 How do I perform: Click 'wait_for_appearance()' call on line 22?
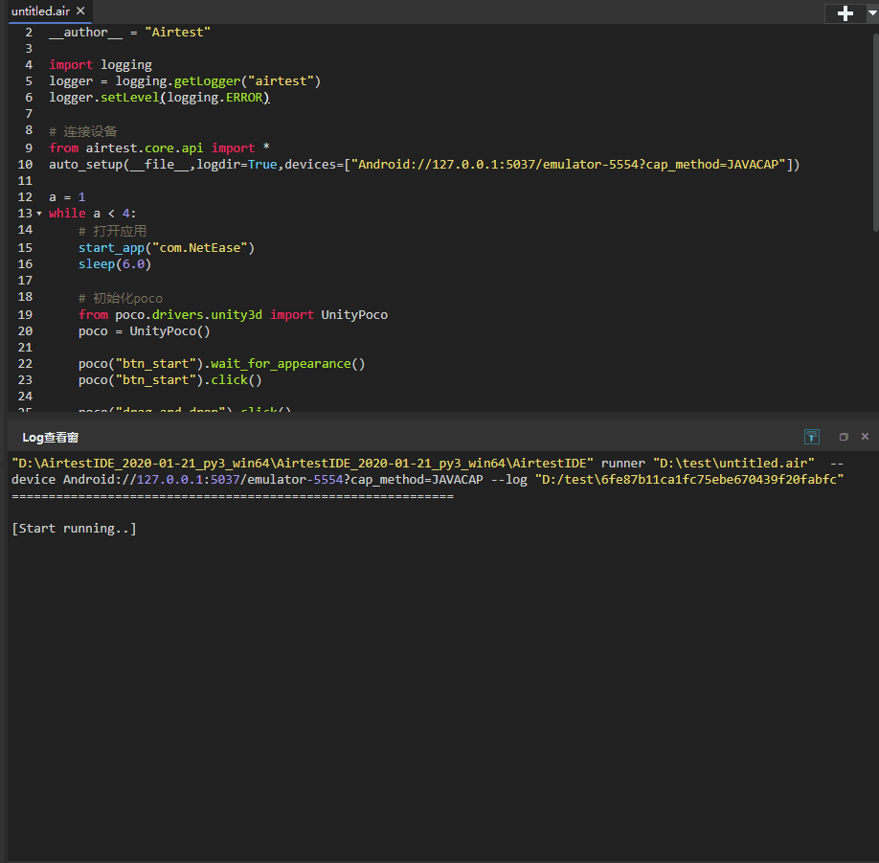288,364
